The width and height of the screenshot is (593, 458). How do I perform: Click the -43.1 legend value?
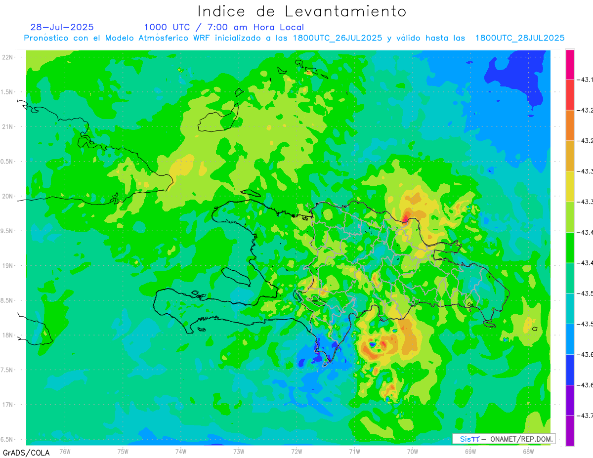pyautogui.click(x=586, y=80)
